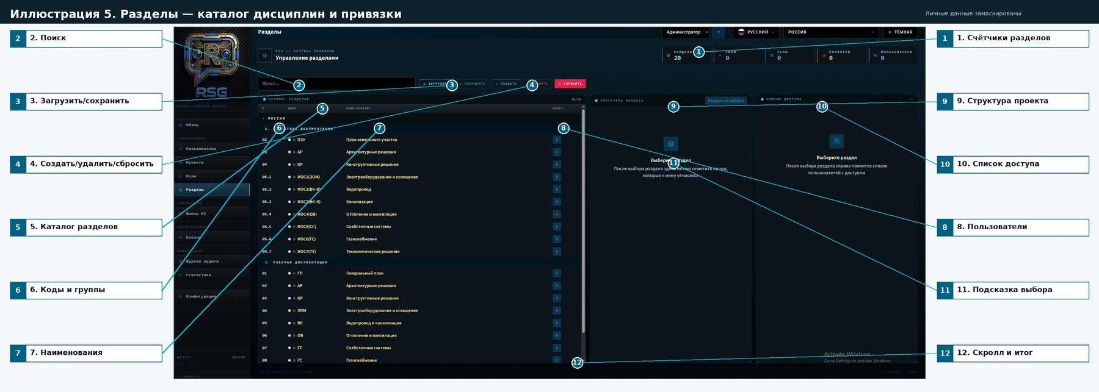
Task: Click the Пользователи counter icon in the header
Action: pyautogui.click(x=875, y=55)
